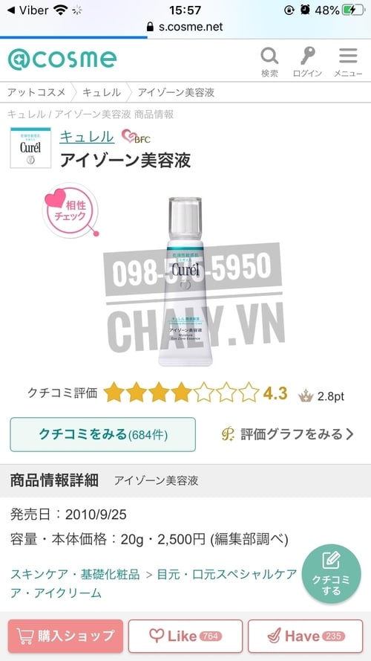Open the 相性チェック heart badge
This screenshot has width=371, height=661.
coord(70,210)
